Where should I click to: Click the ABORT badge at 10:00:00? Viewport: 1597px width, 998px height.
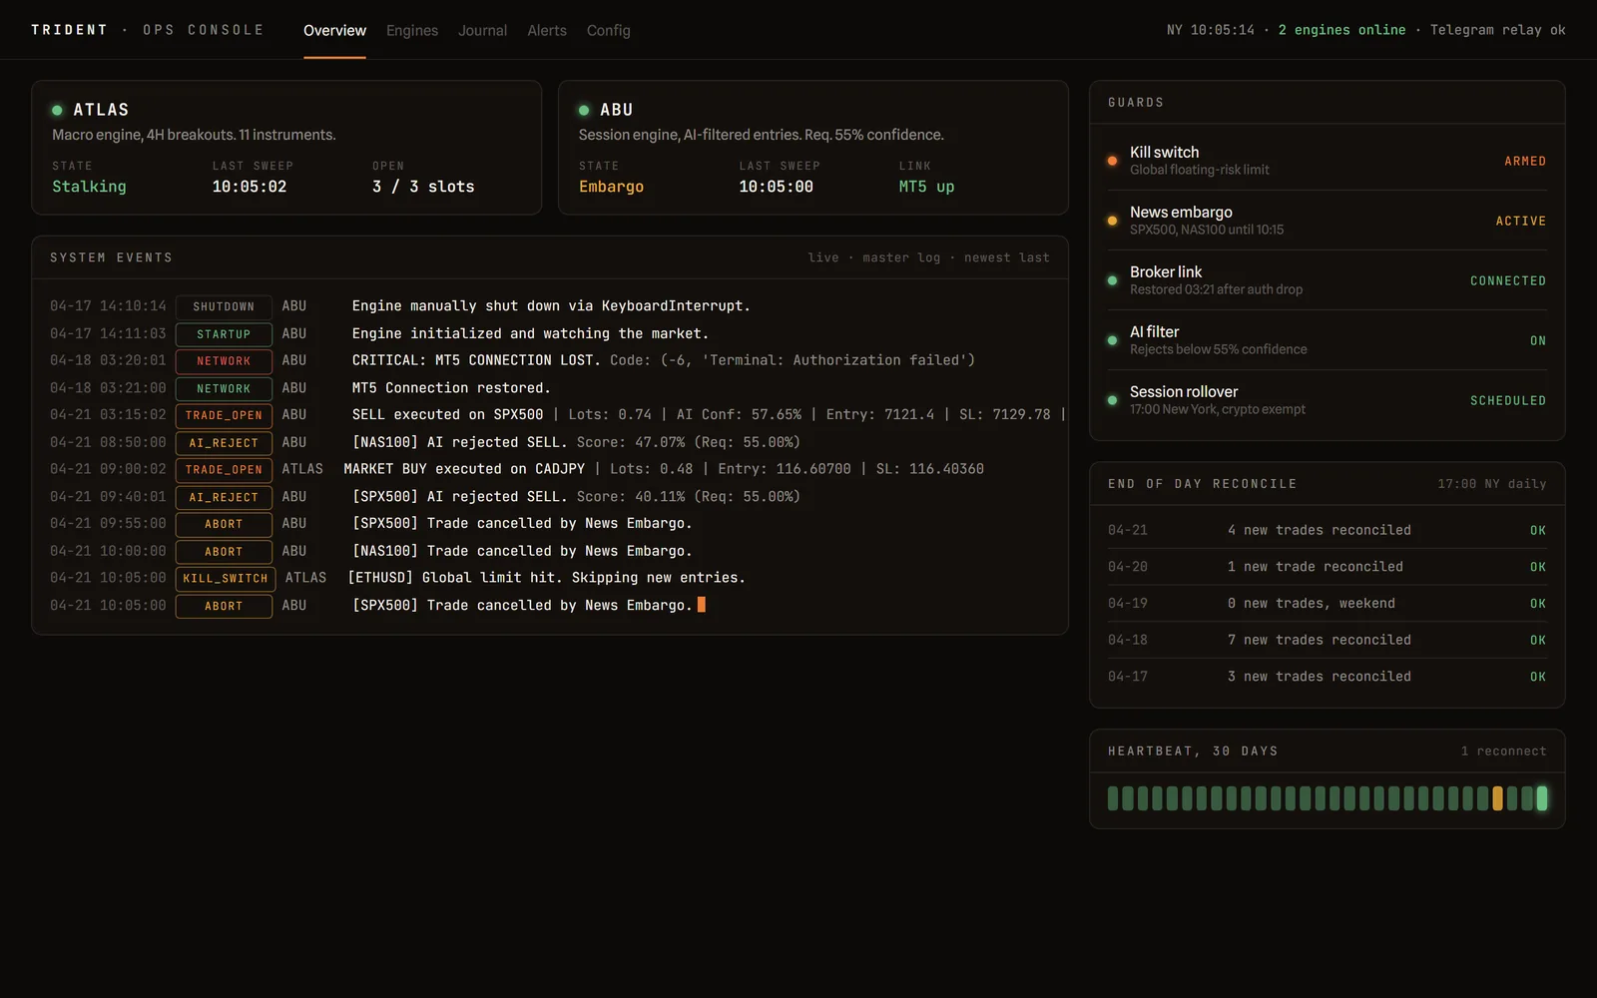pyautogui.click(x=224, y=551)
